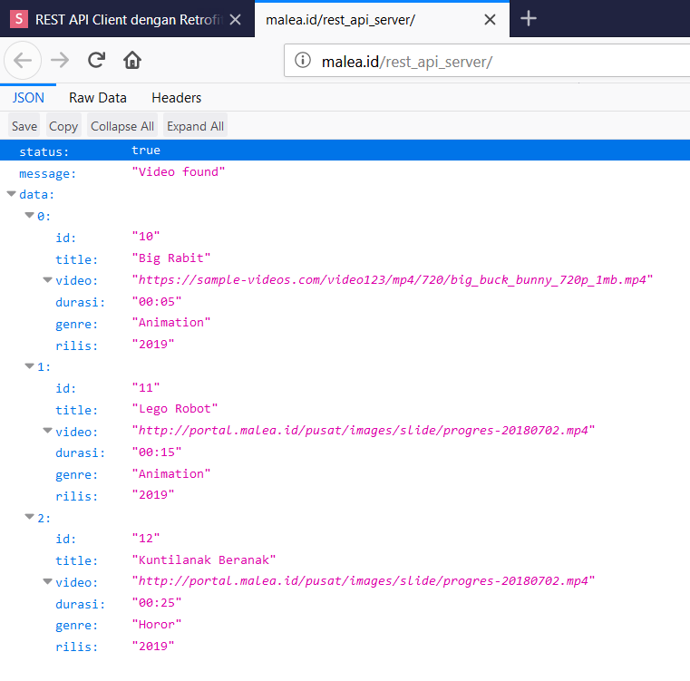The image size is (690, 681).
Task: Open the browser home page
Action: coord(132,60)
